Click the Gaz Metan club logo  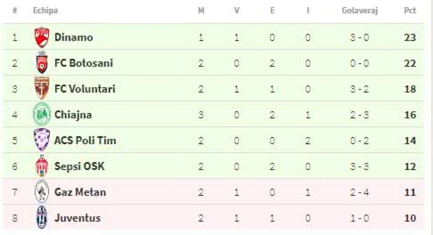coord(42,192)
